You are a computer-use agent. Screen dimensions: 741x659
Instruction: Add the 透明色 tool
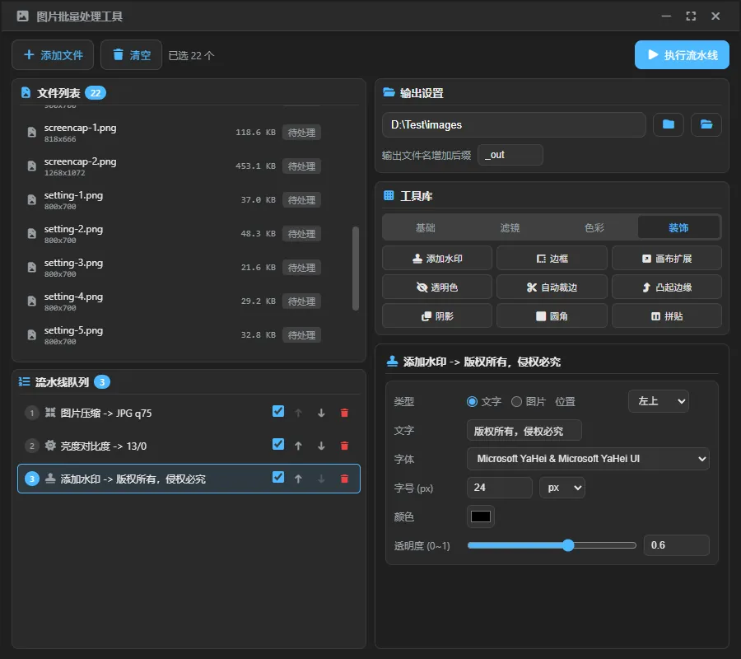[x=437, y=287]
